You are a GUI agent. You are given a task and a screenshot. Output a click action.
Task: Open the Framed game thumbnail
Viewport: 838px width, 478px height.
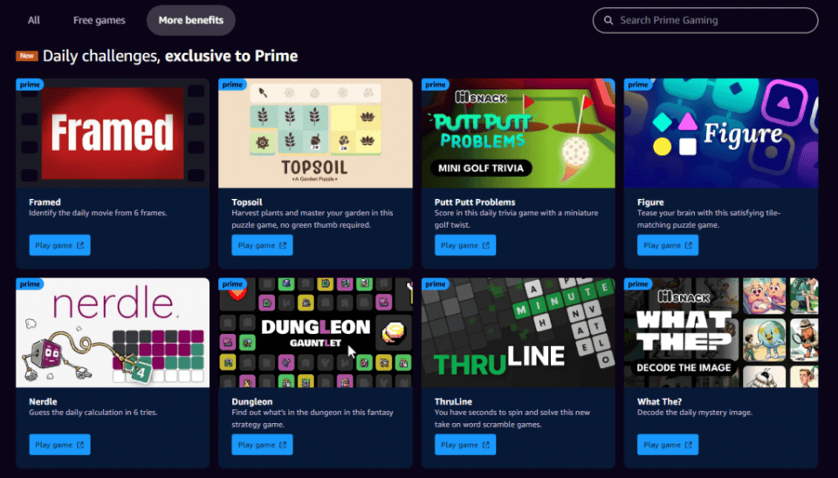pyautogui.click(x=113, y=133)
